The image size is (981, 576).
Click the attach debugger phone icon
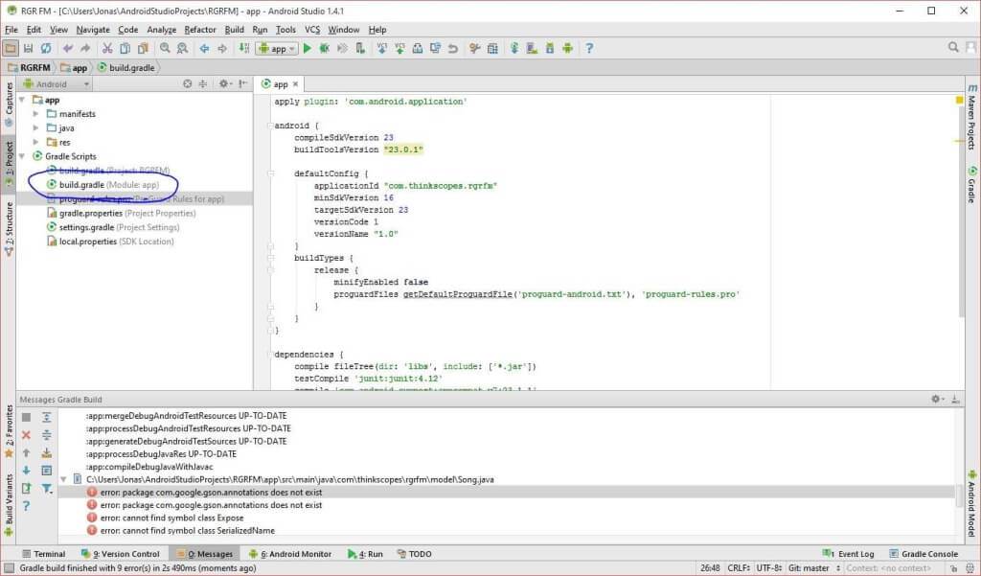360,48
